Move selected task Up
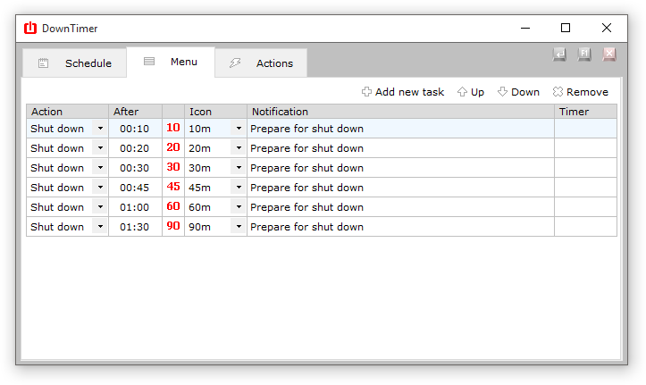Screen dimensions: 646x385 click(x=471, y=92)
